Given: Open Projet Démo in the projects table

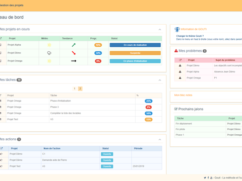Looking at the screenshot, I should (x=14, y=53).
